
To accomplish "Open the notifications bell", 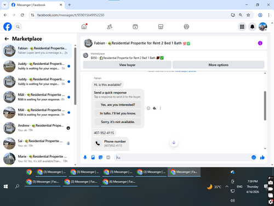I will (252, 27).
